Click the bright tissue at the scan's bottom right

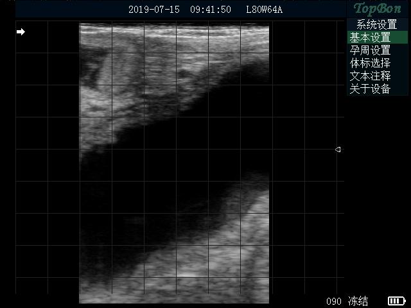(x=238, y=257)
